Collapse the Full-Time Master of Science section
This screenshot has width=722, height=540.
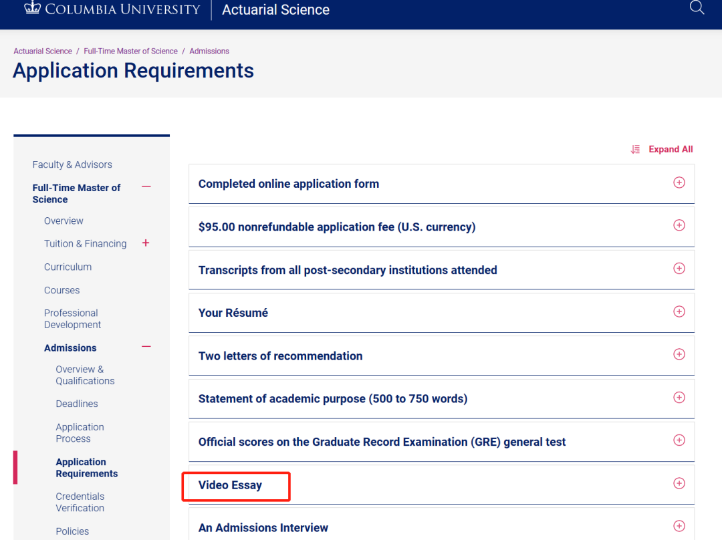pos(146,187)
